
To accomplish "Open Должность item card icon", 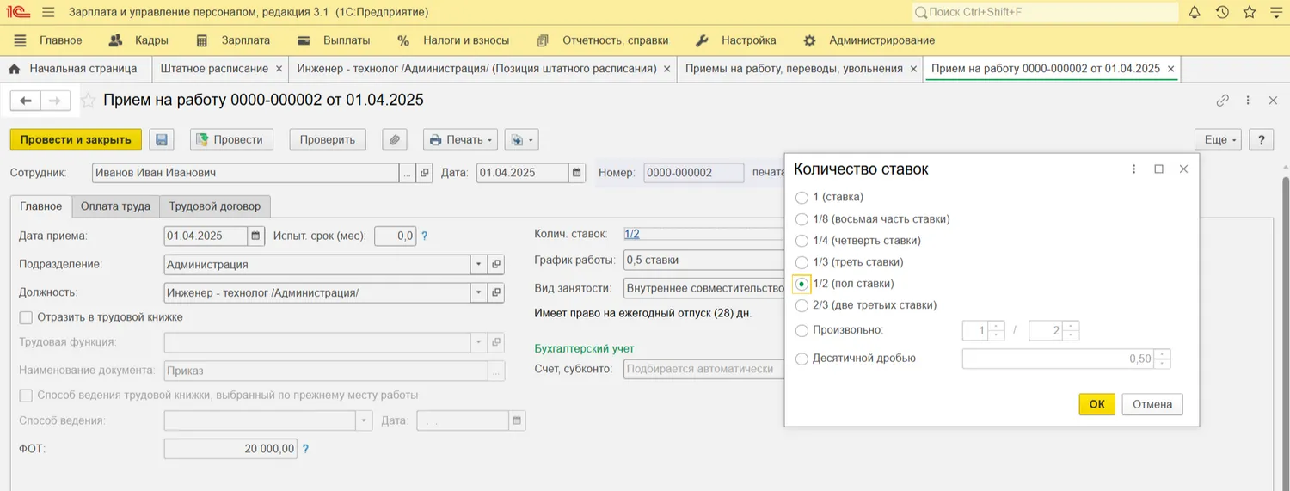I will coord(495,293).
